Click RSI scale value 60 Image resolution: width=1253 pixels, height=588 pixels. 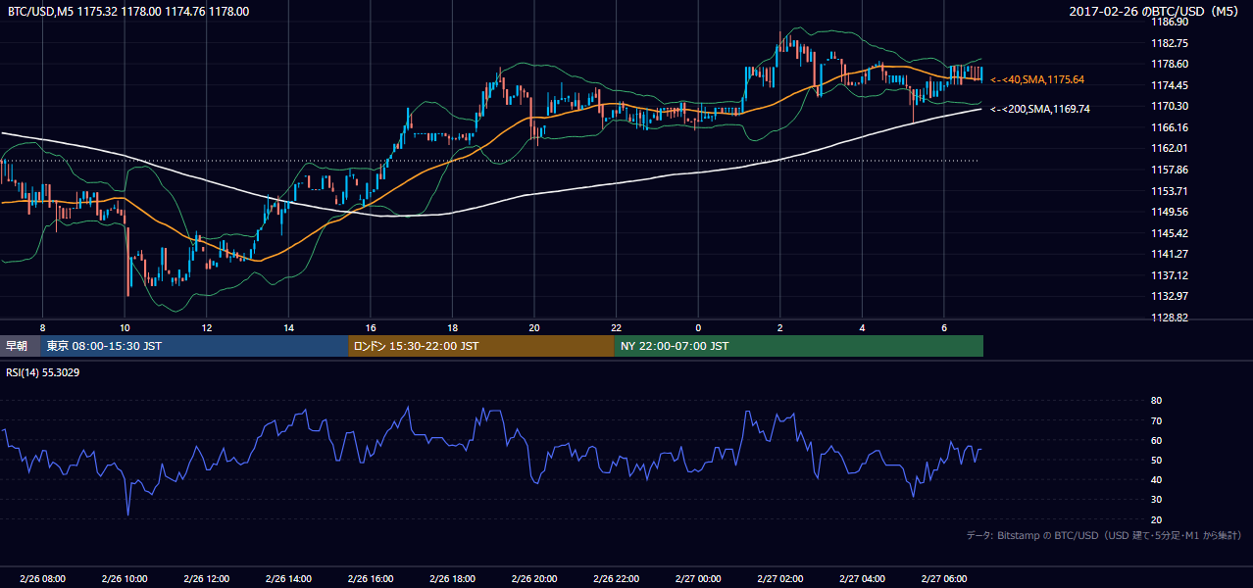pos(1156,440)
